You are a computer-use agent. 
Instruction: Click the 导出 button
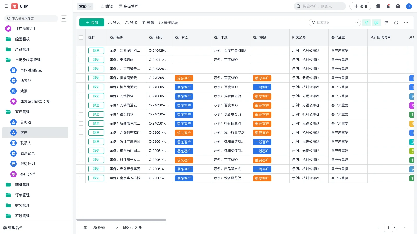tap(131, 23)
